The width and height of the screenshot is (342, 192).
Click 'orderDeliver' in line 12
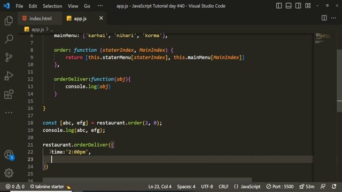pyautogui.click(x=71, y=79)
